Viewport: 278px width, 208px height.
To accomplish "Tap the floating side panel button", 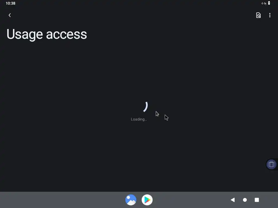I will pos(271,164).
